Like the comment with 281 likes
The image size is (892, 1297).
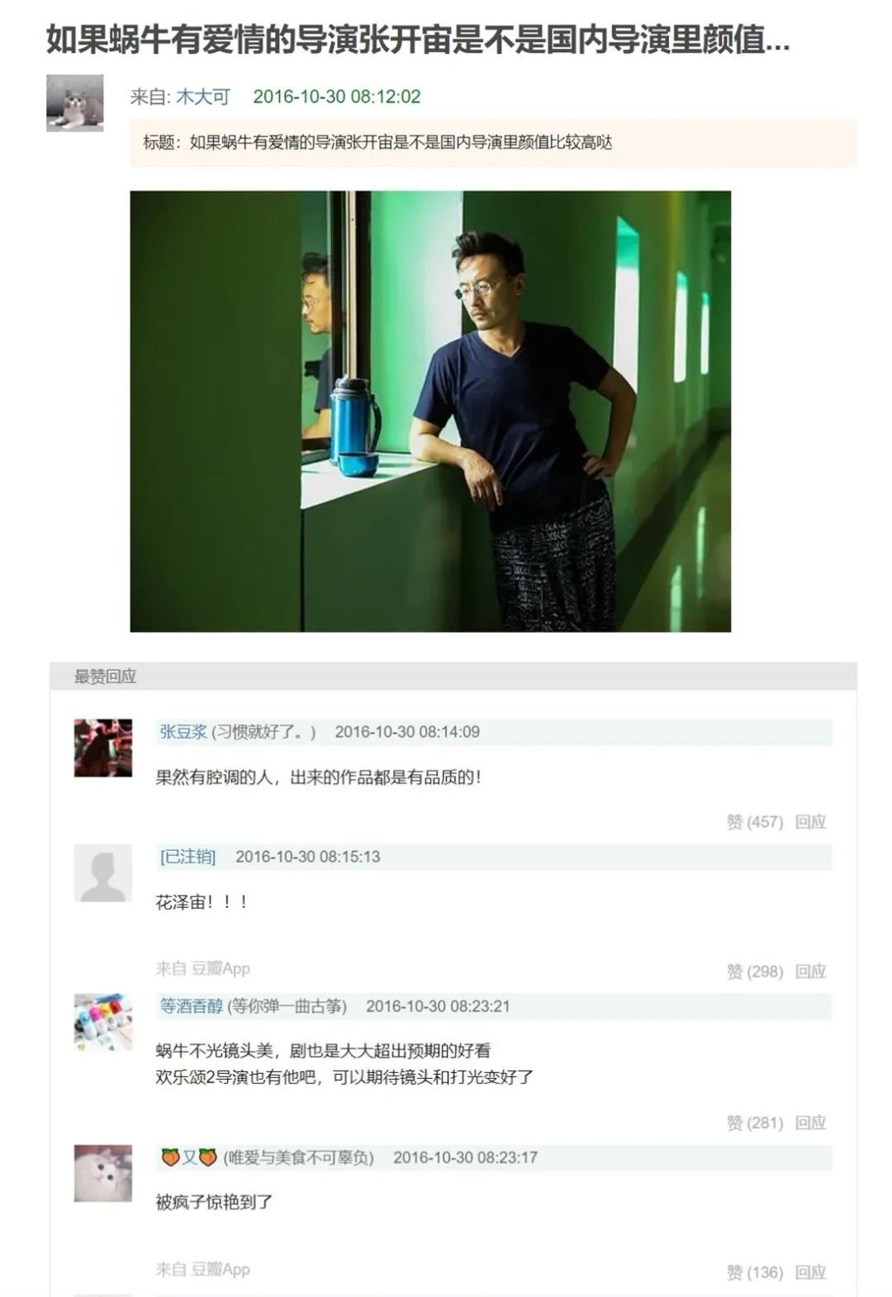[x=754, y=1123]
